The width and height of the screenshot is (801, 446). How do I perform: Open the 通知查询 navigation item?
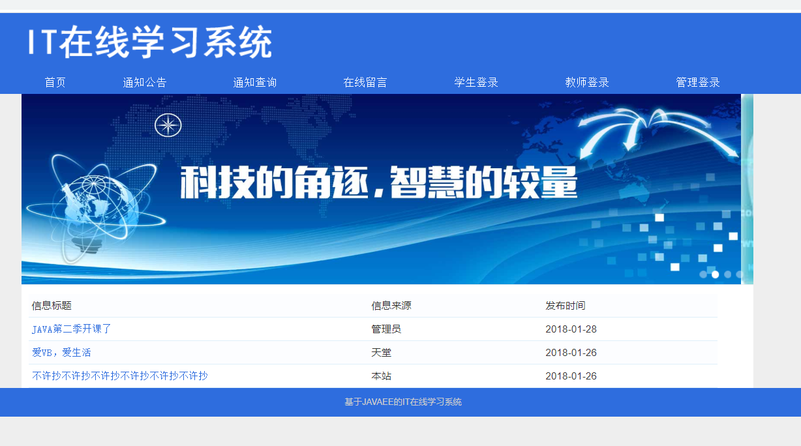(255, 82)
